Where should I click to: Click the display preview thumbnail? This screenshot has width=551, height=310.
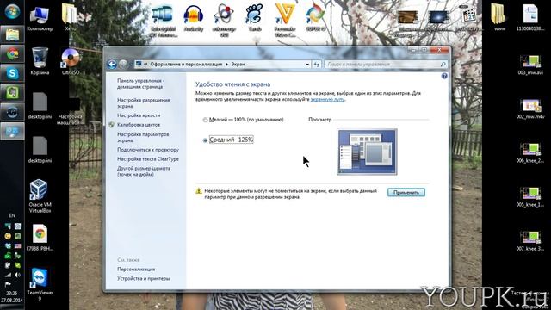[x=368, y=152]
